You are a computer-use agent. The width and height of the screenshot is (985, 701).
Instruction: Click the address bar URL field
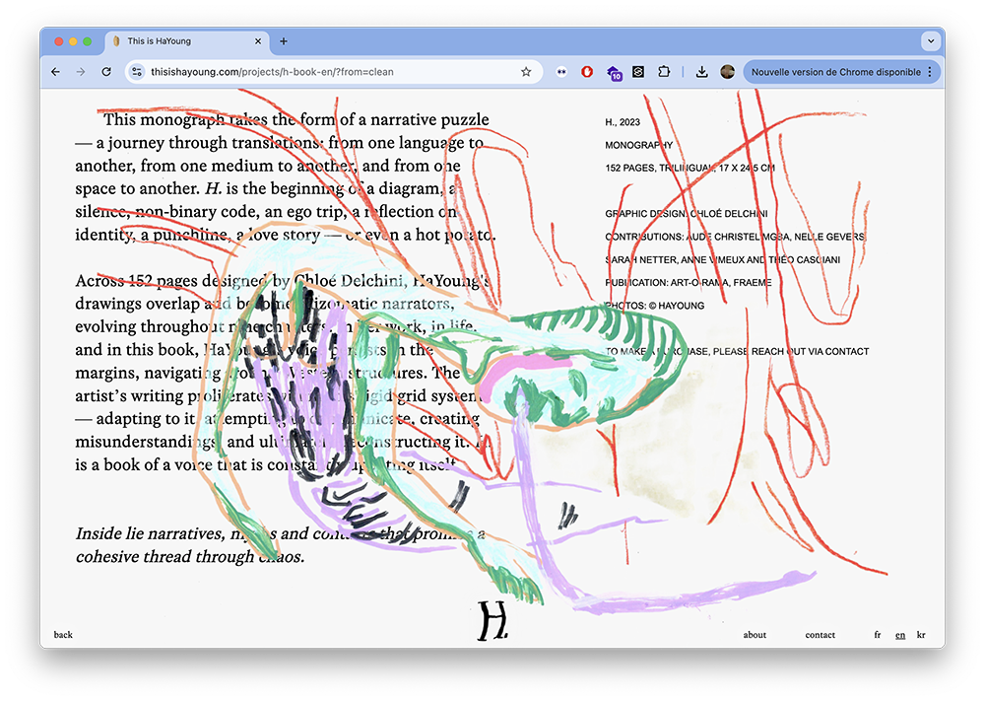[325, 72]
